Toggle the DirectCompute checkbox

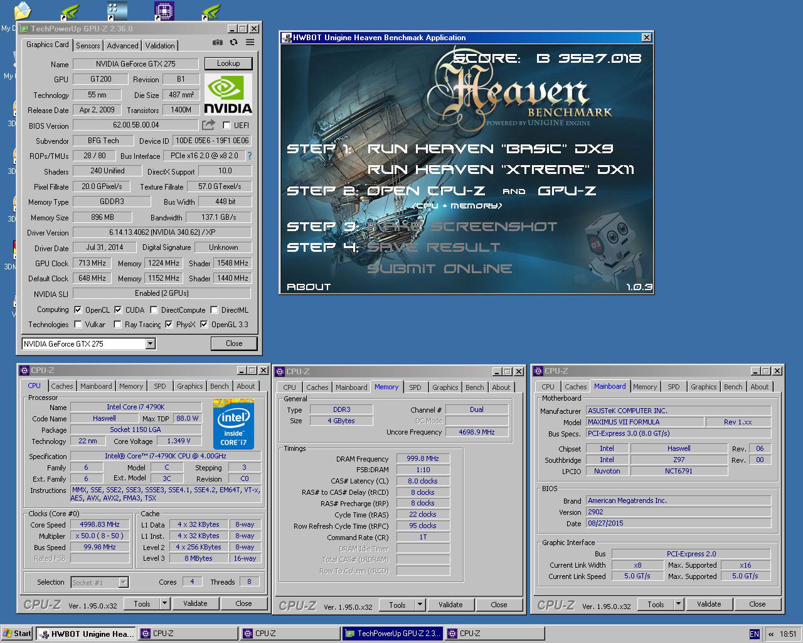tap(154, 310)
